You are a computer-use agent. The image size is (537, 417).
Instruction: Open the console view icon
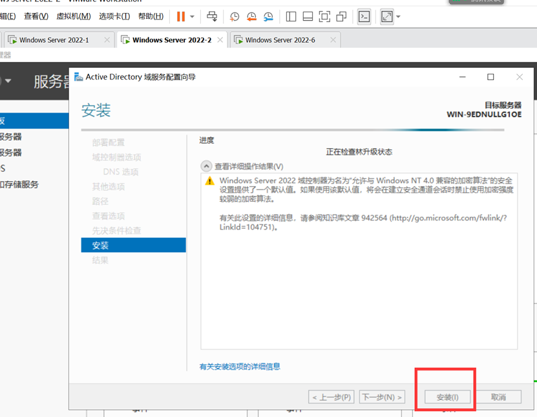click(x=364, y=16)
